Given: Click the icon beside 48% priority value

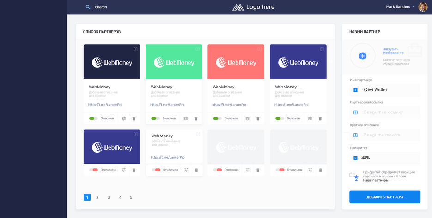Looking at the screenshot, I should click(x=355, y=158).
